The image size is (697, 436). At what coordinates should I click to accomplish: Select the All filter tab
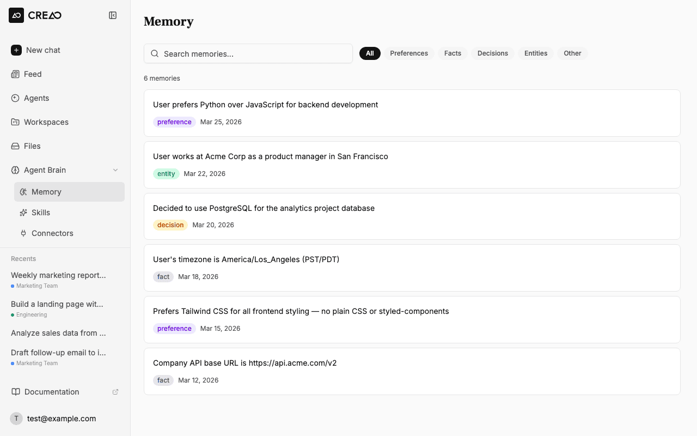pyautogui.click(x=370, y=53)
